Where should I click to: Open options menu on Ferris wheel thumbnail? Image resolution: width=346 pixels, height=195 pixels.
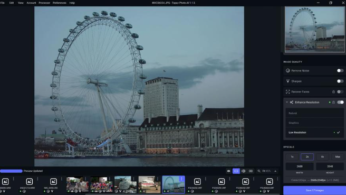[181, 179]
